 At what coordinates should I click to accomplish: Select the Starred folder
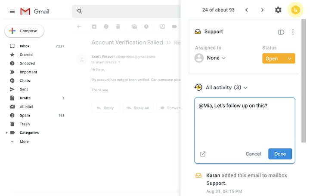pyautogui.click(x=26, y=55)
